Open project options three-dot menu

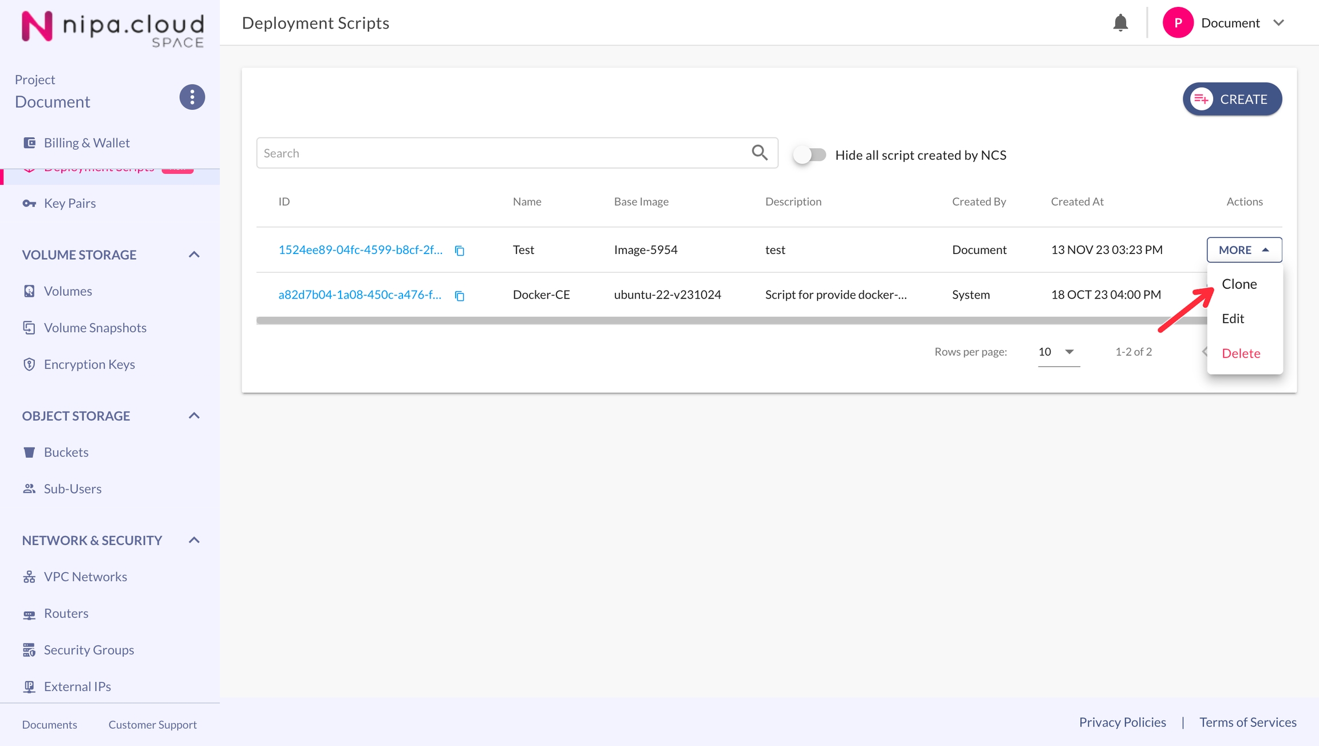[x=192, y=97]
